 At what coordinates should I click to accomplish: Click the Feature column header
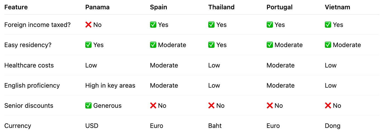16,7
